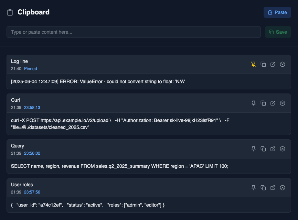Delete the Log line clip

pos(283,64)
